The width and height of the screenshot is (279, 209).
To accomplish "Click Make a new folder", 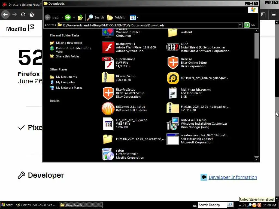I will pos(69,43).
